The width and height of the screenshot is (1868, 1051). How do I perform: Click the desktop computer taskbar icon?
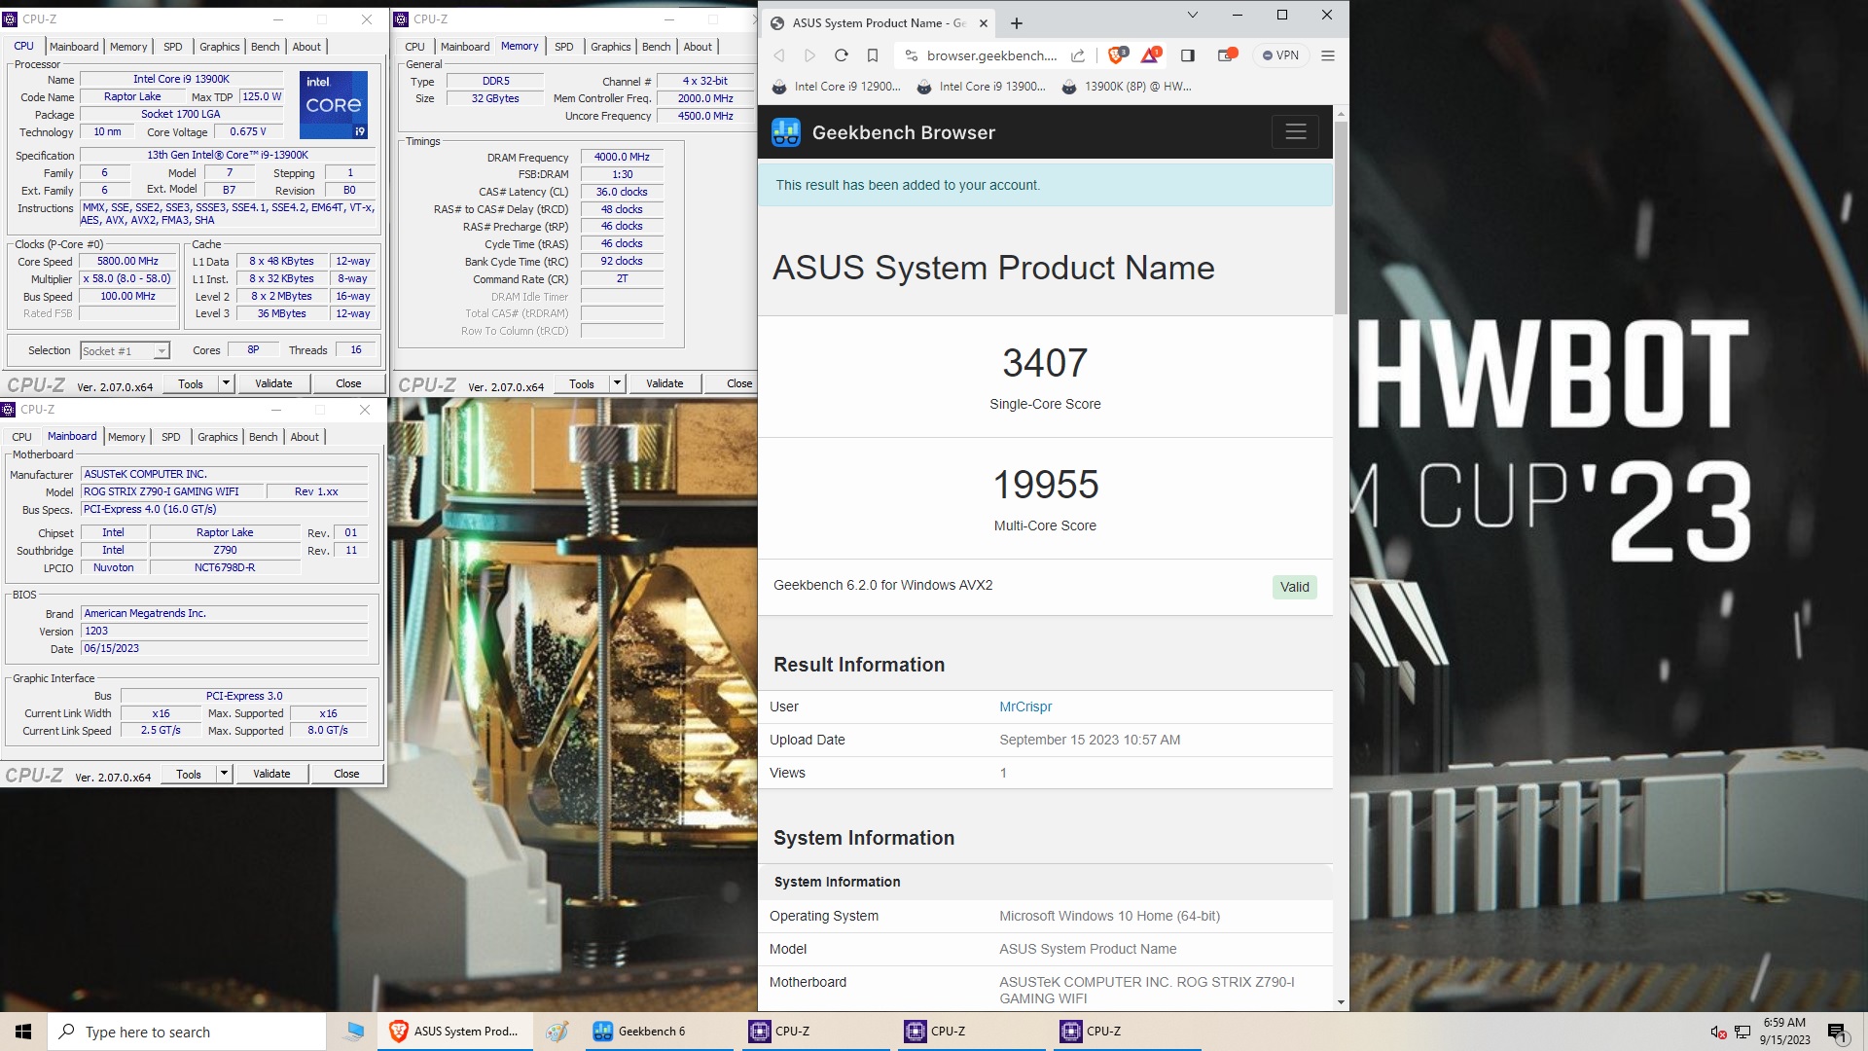(353, 1032)
